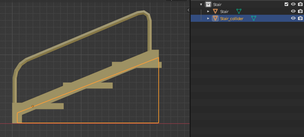Select the green mesh data icon beside Stair
The image size is (304, 137).
coord(239,11)
